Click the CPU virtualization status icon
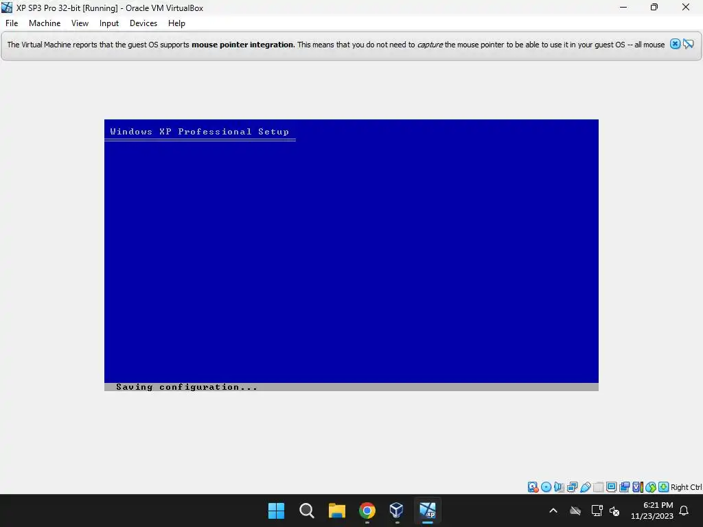Screen dimensions: 703x527 (637, 487)
